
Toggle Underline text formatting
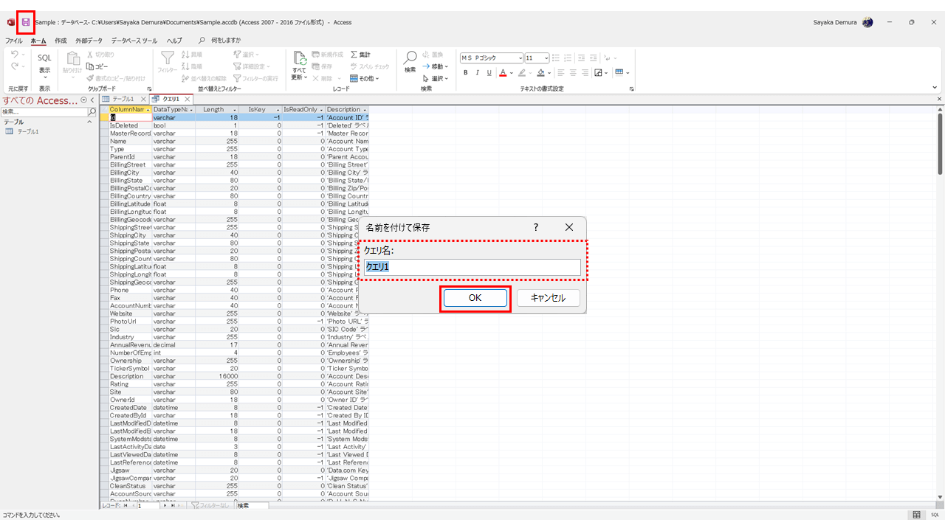(x=489, y=72)
